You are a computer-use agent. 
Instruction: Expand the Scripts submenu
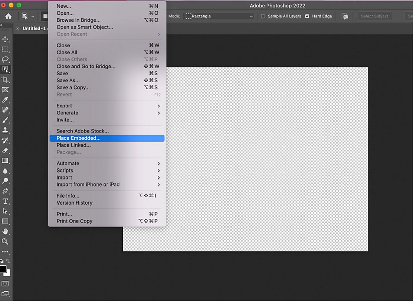tap(108, 170)
